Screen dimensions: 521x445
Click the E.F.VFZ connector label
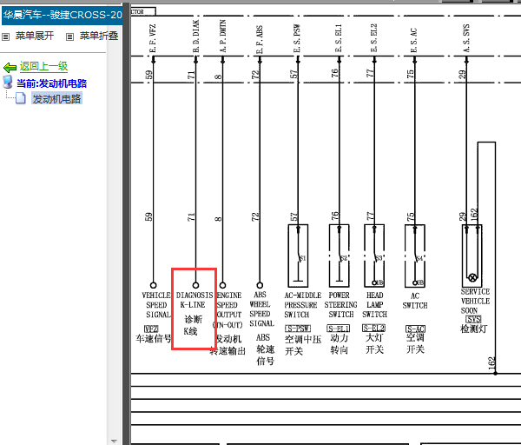click(x=153, y=38)
